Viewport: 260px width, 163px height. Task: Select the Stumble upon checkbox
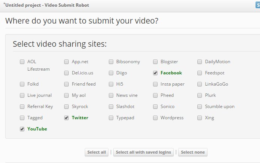(200, 107)
